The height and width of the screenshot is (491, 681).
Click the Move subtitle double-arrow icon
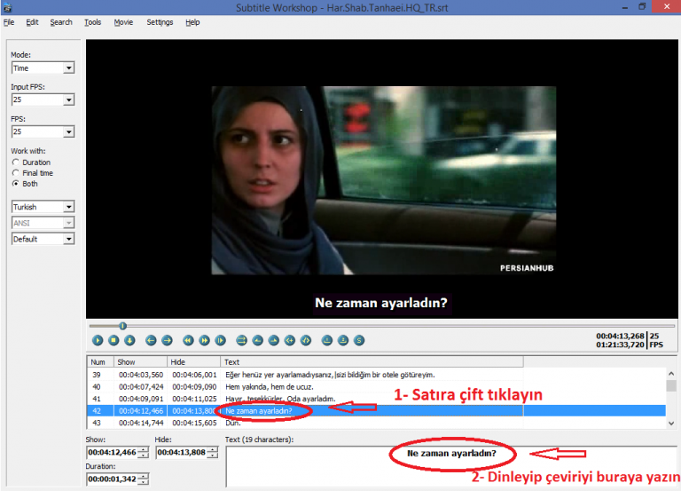click(241, 341)
